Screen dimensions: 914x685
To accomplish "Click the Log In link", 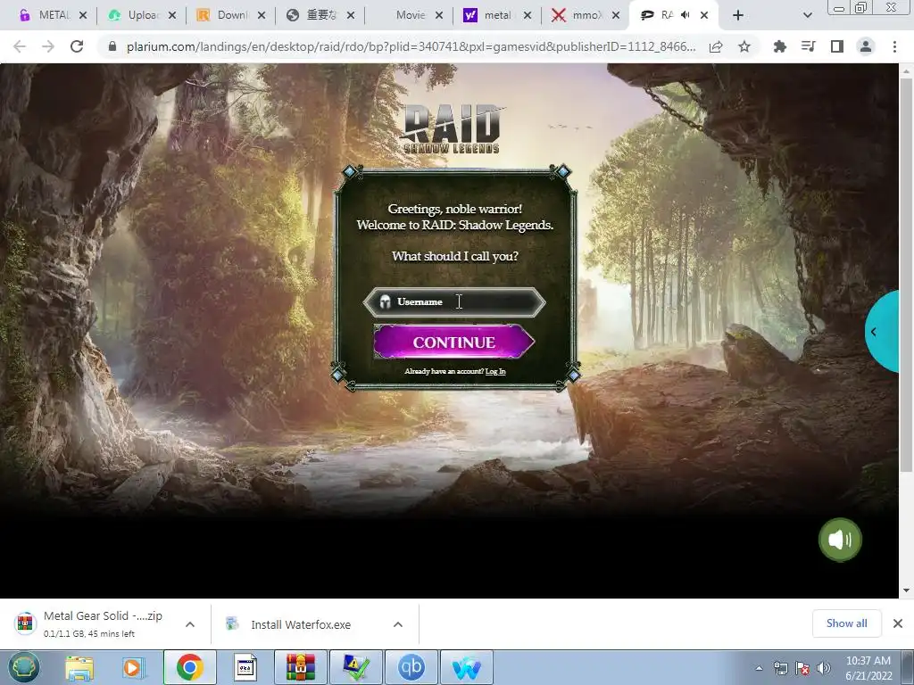I will (495, 371).
